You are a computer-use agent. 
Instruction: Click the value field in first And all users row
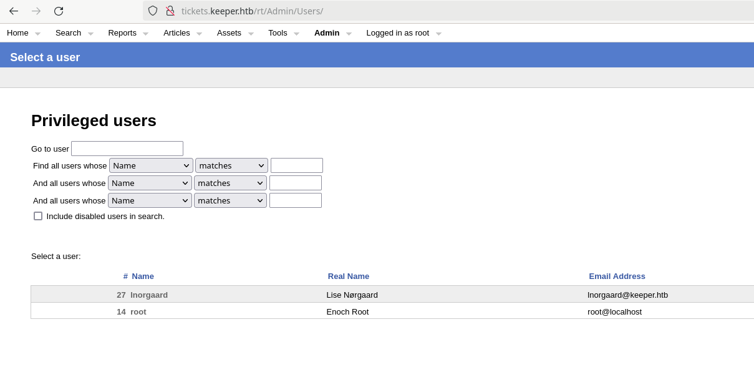point(296,183)
